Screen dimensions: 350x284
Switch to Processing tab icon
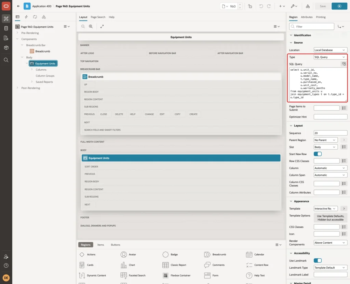[35, 17]
